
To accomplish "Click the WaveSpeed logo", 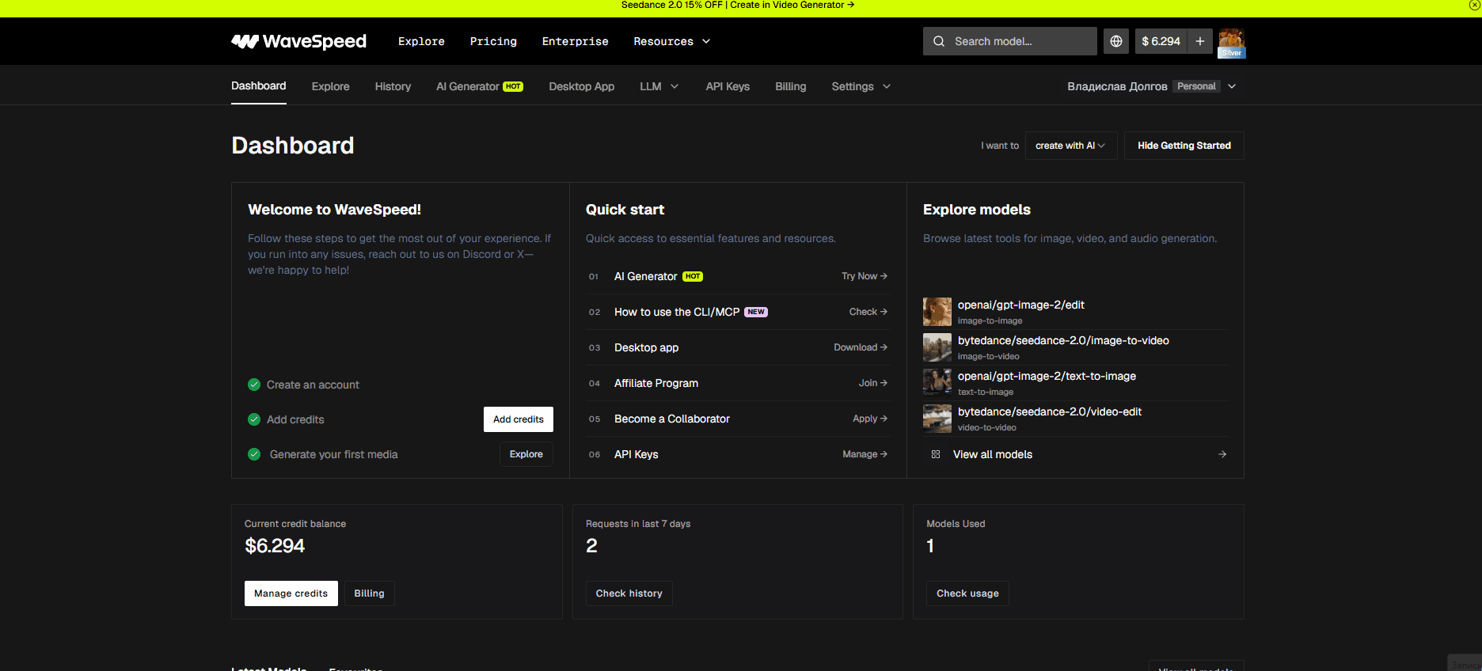I will pos(298,41).
